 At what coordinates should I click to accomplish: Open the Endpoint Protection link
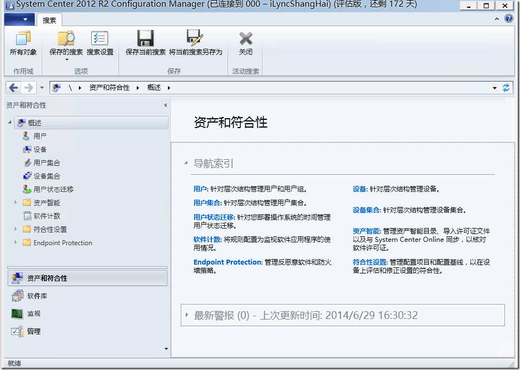(227, 262)
